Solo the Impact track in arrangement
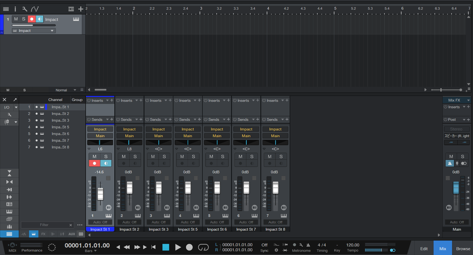Screen dimensions: 473x255 point(24,19)
